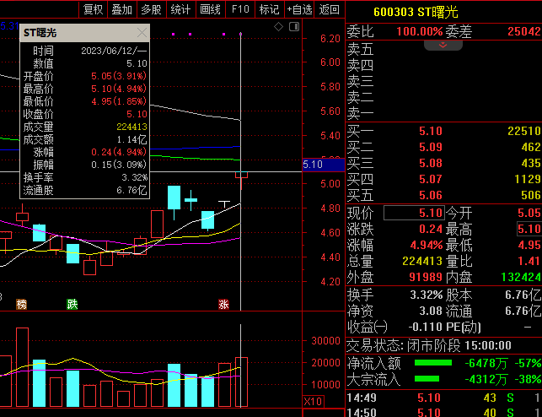Click the green 跌 marker
542x417 pixels.
[72, 304]
